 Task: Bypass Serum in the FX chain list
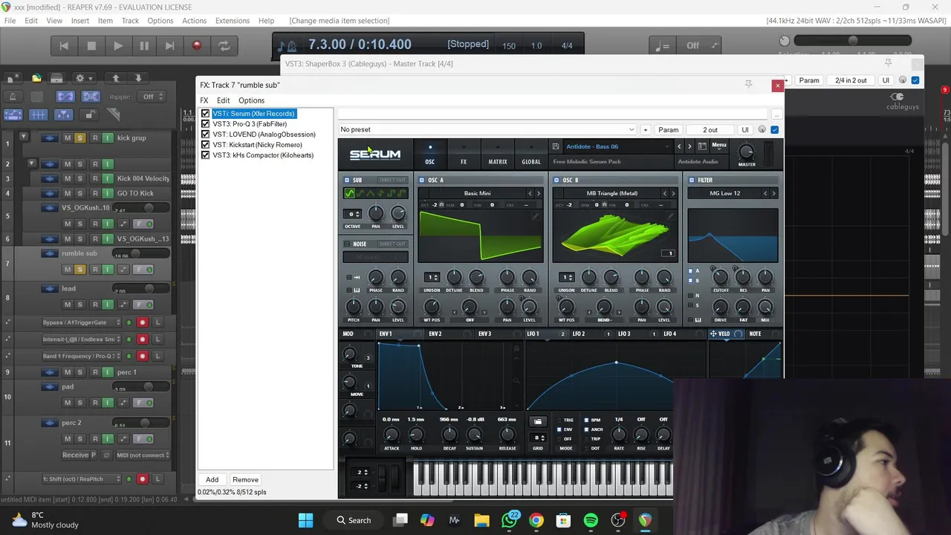[206, 114]
